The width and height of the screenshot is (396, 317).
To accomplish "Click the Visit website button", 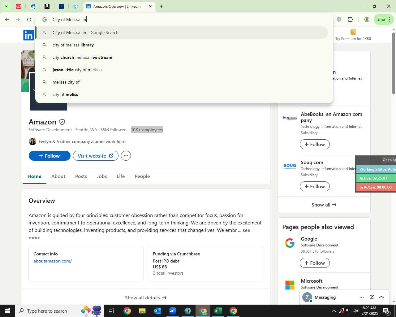I will tap(96, 156).
